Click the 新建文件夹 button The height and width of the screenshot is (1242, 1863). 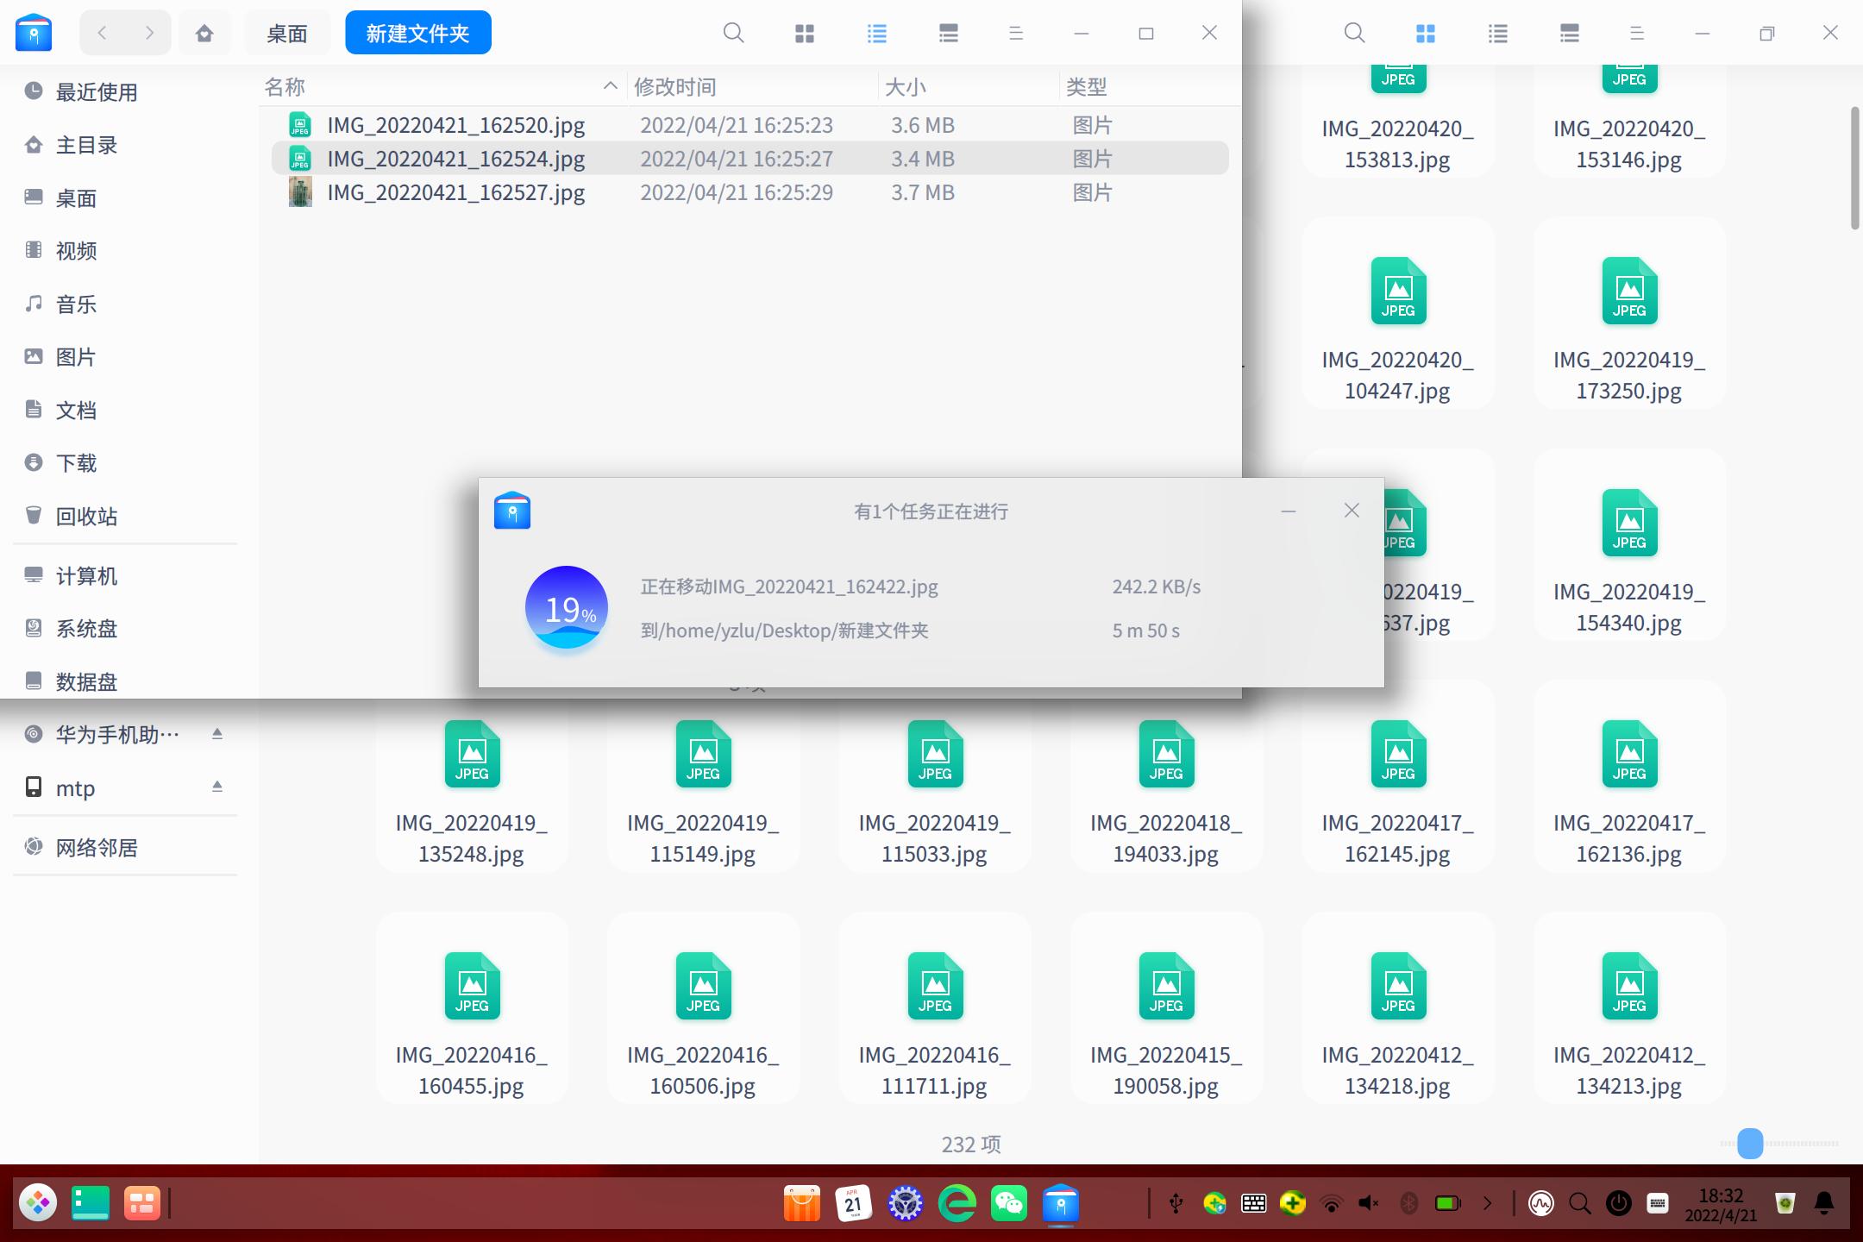(417, 32)
